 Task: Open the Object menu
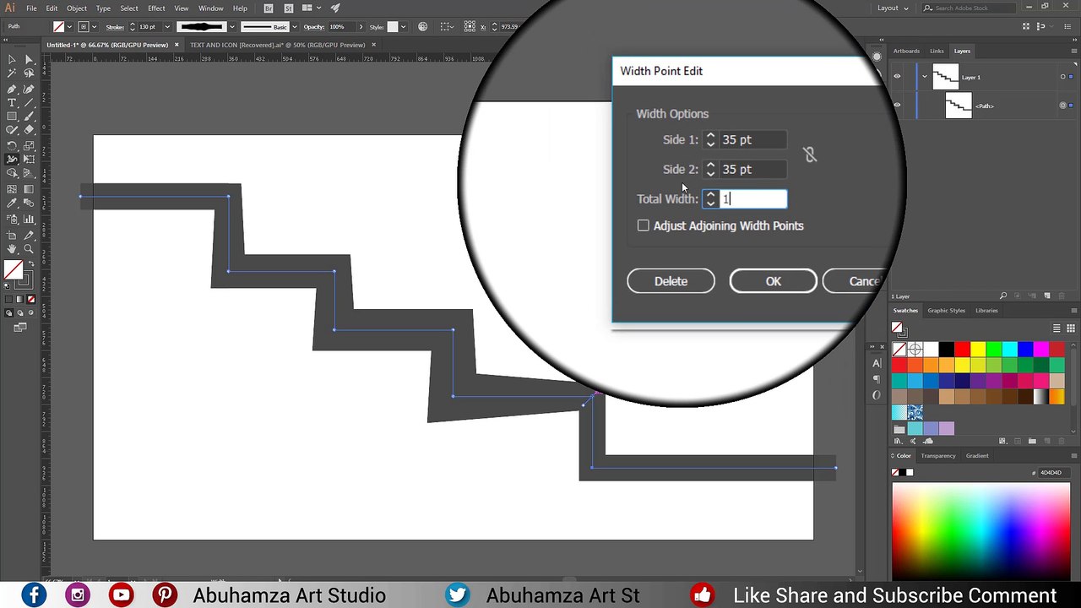(77, 8)
